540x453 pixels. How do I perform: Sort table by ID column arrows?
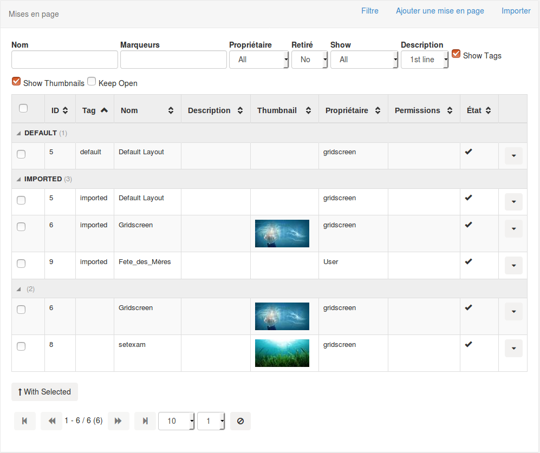(65, 110)
